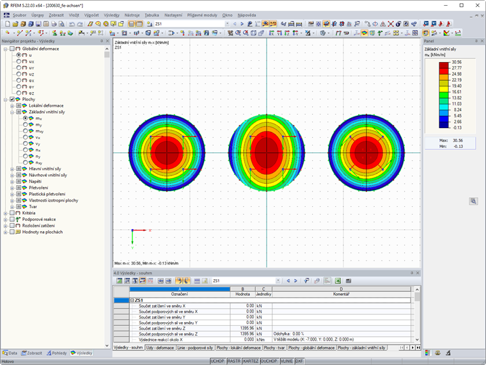Select the 'u' global deformation radio button
Image resolution: width=486 pixels, height=365 pixels.
[x=19, y=55]
